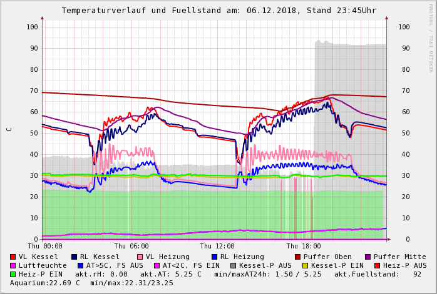Click the Thu 00:00 time axis label
437x294 pixels.
(x=45, y=246)
